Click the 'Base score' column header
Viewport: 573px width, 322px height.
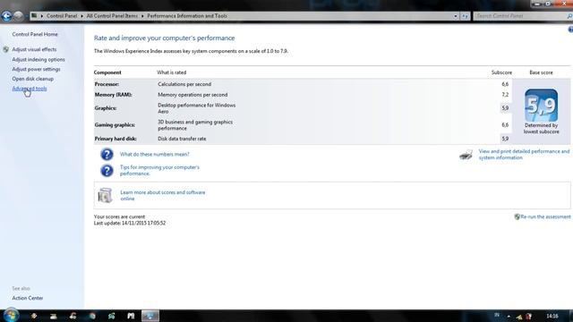click(541, 72)
